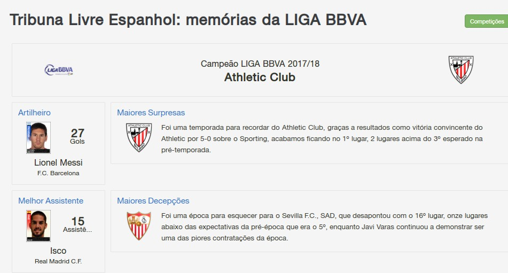The height and width of the screenshot is (273, 508).
Task: Select the Isco player name
Action: click(58, 251)
